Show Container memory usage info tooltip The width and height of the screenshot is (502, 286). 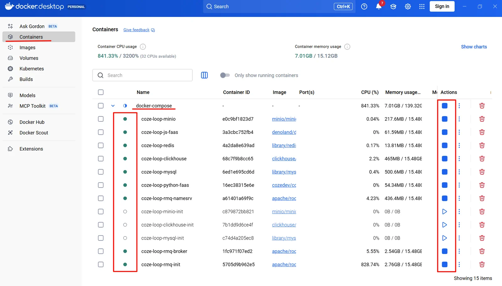pos(347,47)
